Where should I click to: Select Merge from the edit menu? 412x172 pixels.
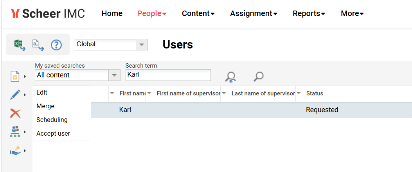[x=45, y=106]
